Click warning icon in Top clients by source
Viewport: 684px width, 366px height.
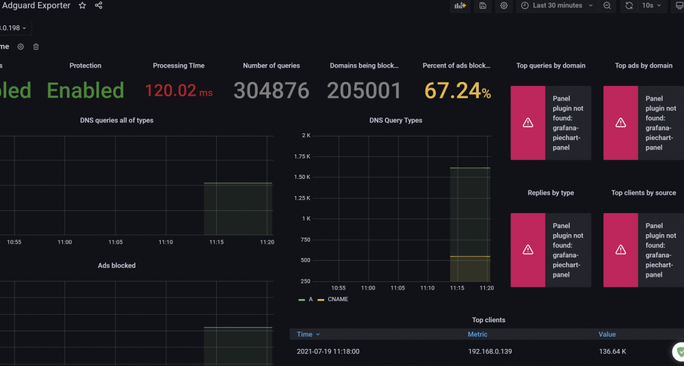coord(621,250)
